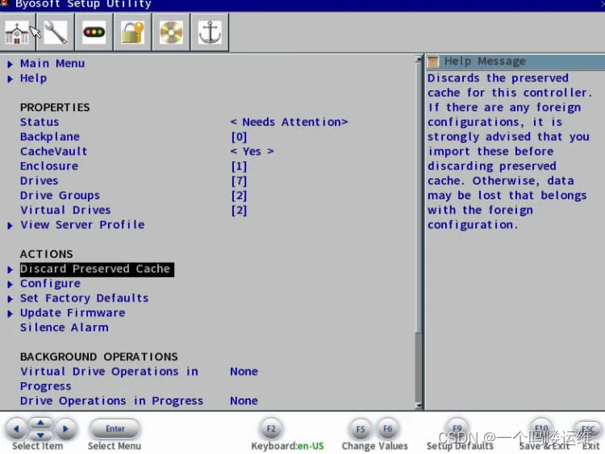Open Update Firmware action
Screen dimensions: 605x454
[x=73, y=313]
